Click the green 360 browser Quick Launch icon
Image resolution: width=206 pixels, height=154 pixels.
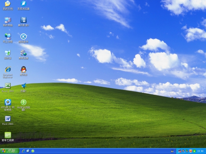33,151
